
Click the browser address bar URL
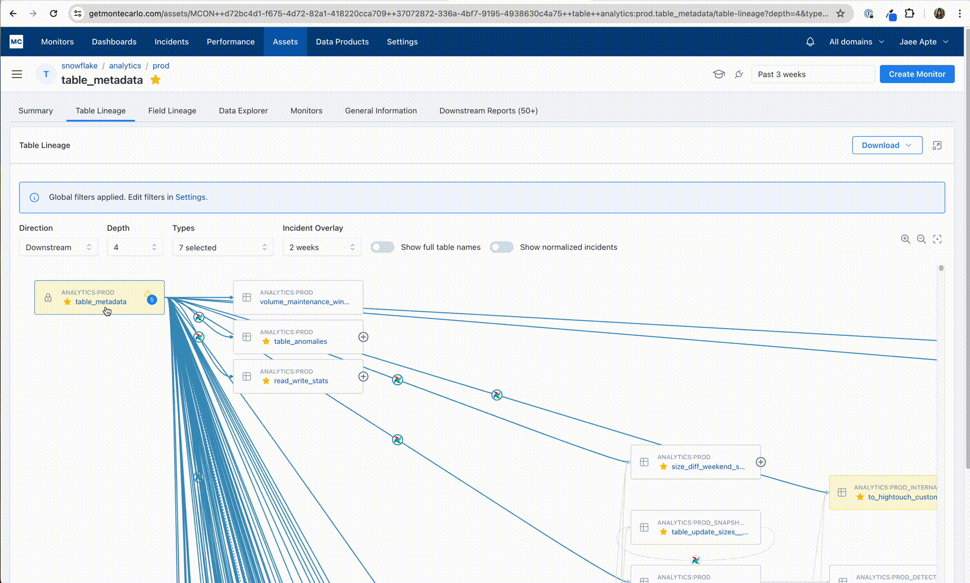458,14
